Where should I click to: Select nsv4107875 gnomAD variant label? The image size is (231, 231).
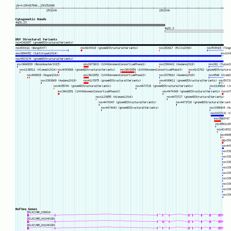click(x=112, y=81)
